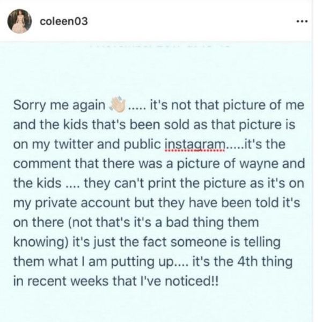Open the three-dot more options menu
This screenshot has width=322, height=322.
(302, 22)
